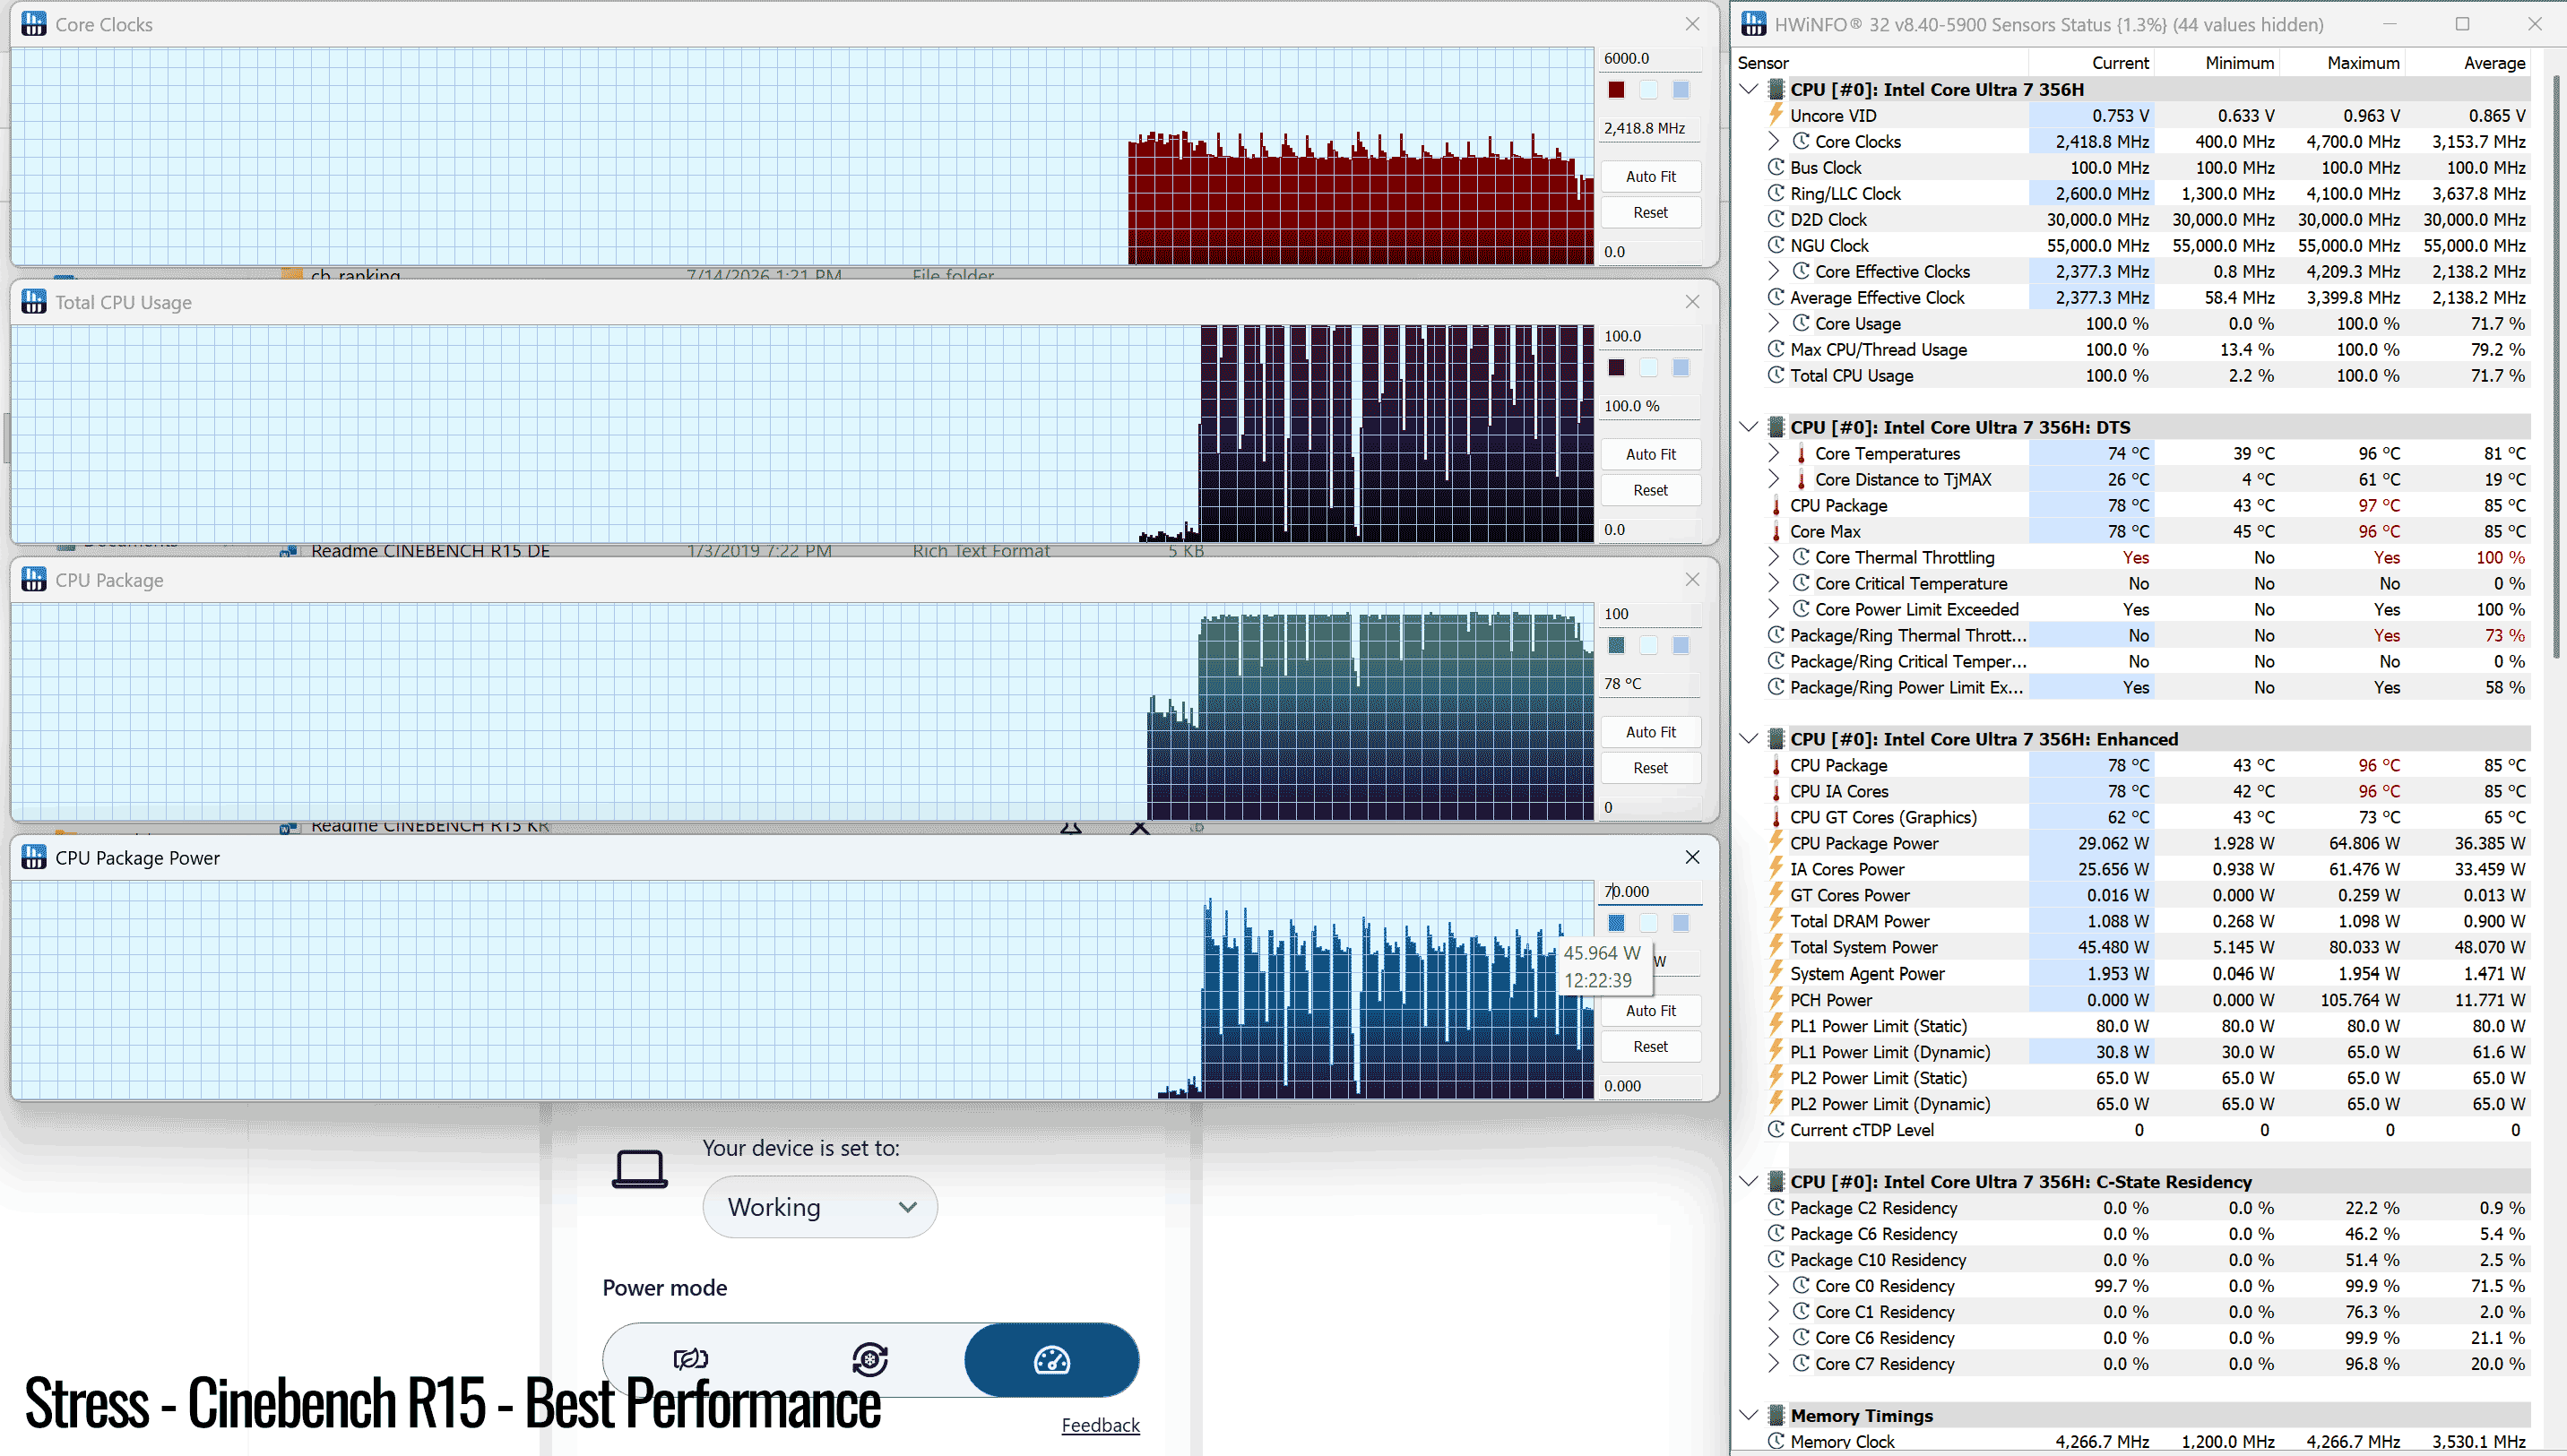Expand the Core C0 Residency row
Screen dimensions: 2567x1456
pyautogui.click(x=1774, y=1285)
